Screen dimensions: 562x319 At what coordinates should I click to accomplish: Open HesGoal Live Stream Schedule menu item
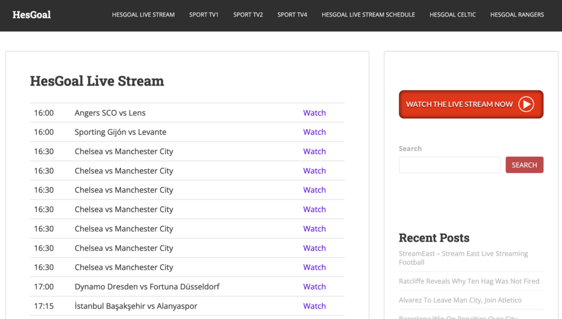click(368, 15)
